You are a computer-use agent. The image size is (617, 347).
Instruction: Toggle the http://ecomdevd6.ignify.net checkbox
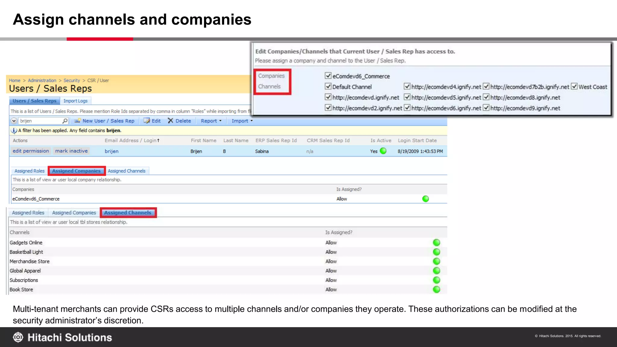(407, 108)
